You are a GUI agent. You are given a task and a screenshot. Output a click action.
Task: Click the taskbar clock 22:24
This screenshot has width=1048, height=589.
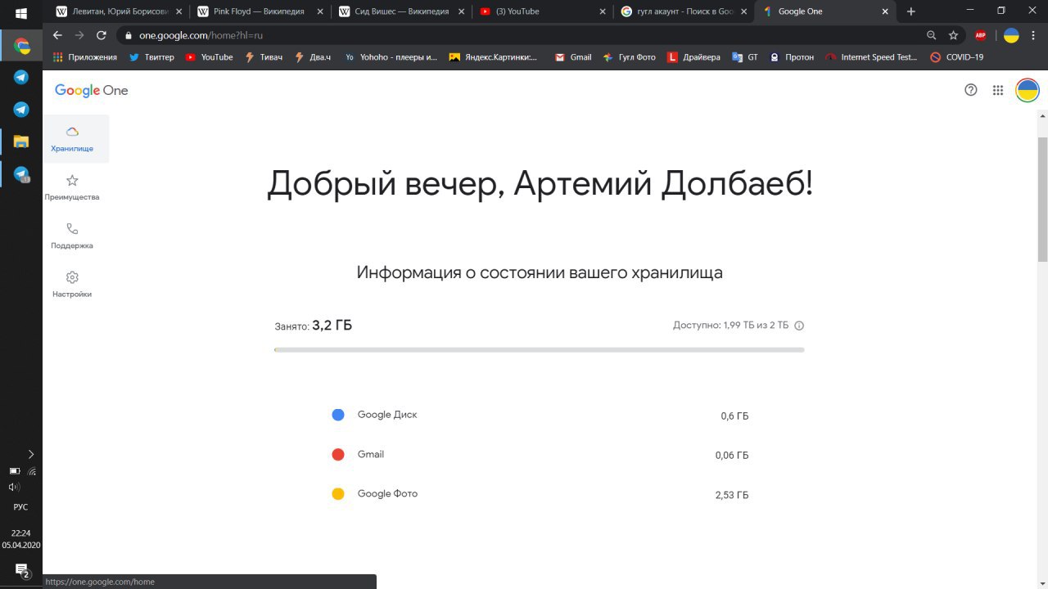tap(21, 533)
